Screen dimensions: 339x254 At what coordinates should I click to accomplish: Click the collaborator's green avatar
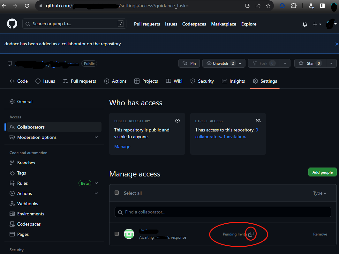click(x=129, y=234)
